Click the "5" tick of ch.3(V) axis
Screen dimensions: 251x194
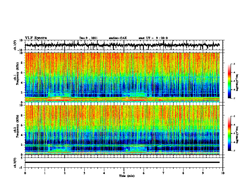pyautogui.click(x=22, y=158)
